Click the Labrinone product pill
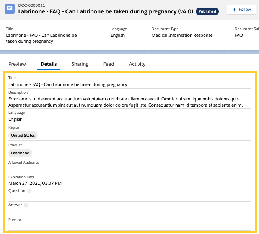 point(20,153)
